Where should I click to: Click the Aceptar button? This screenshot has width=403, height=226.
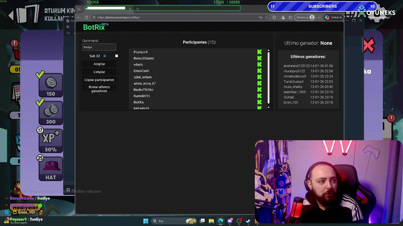[x=99, y=64]
